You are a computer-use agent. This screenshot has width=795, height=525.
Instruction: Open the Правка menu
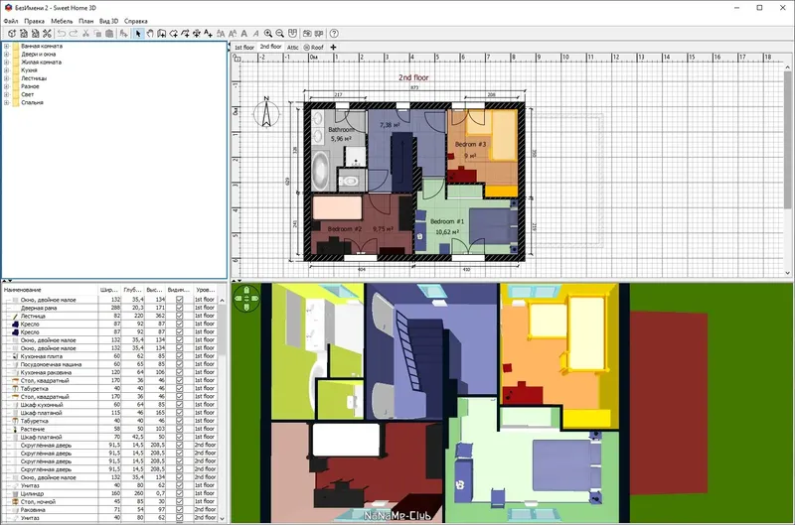coord(34,21)
